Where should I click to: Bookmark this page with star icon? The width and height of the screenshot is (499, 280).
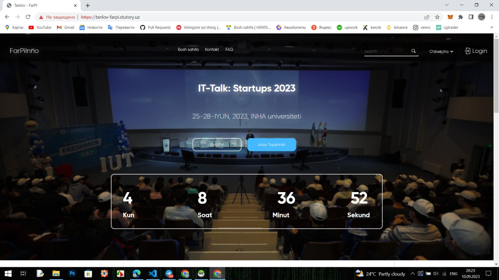(437, 17)
